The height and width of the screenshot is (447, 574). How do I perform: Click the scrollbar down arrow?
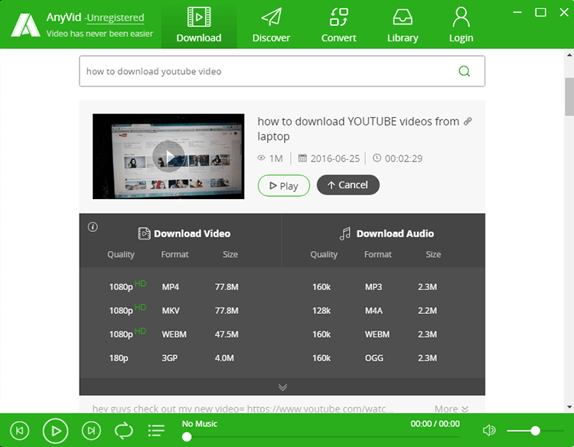[x=569, y=406]
